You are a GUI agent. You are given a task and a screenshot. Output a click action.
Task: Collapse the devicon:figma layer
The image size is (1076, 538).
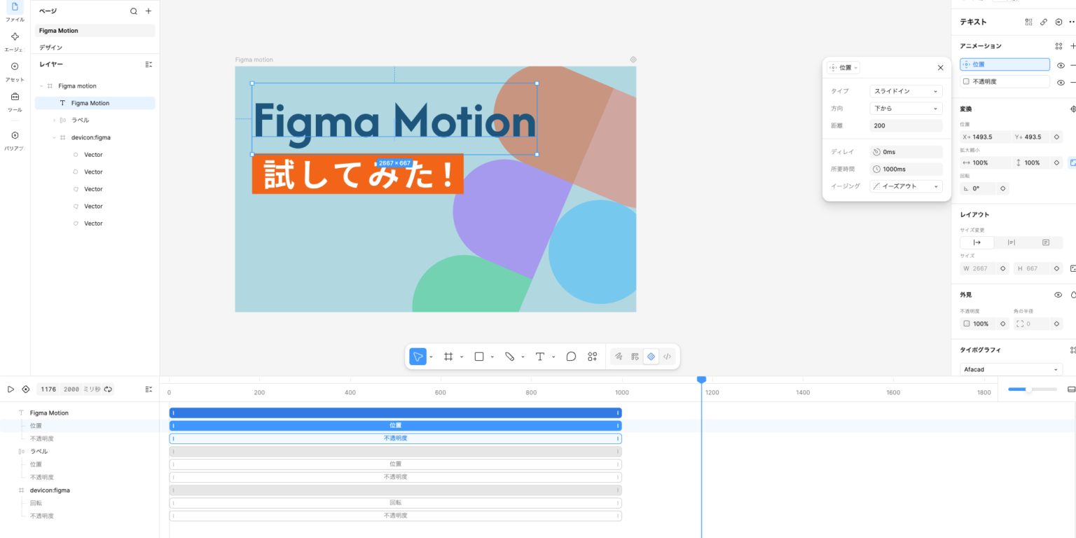55,137
